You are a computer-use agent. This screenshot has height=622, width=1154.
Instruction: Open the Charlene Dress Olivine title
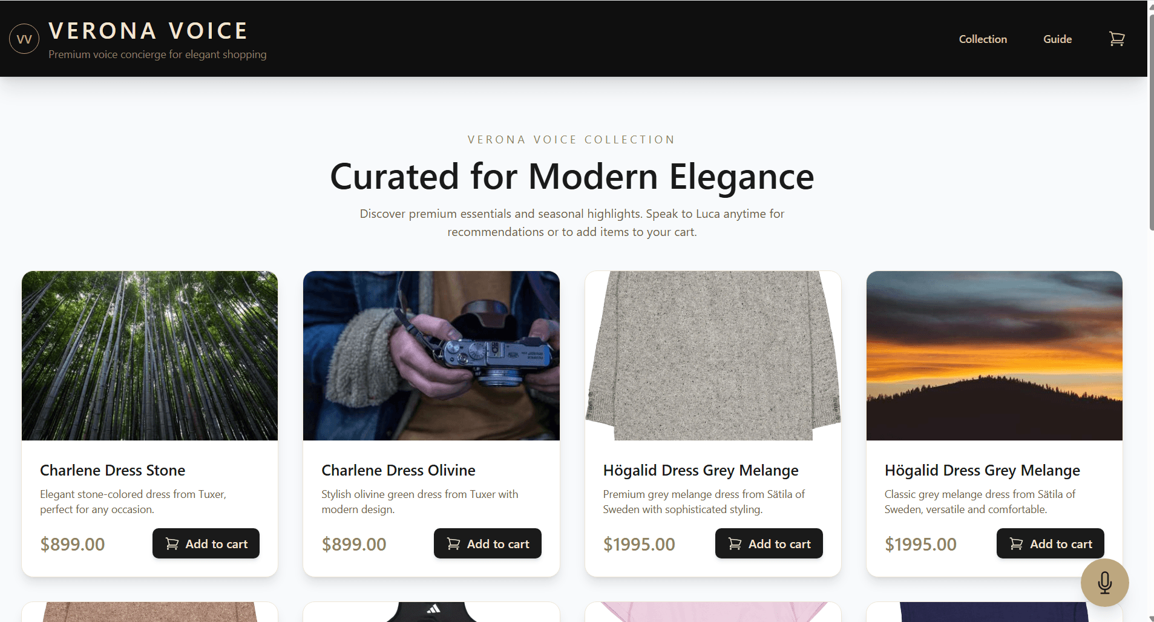(398, 470)
